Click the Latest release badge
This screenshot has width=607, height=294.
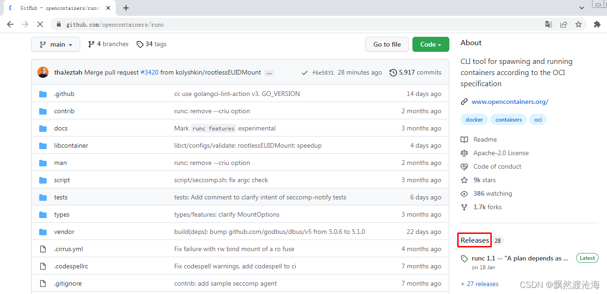pyautogui.click(x=587, y=258)
